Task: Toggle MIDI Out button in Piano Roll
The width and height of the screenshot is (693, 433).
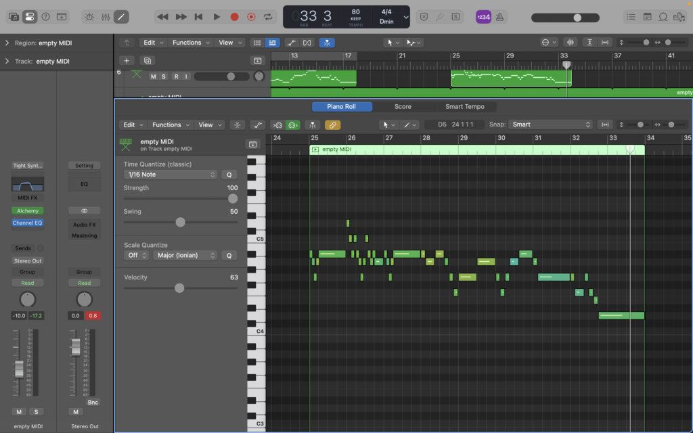Action: click(293, 124)
